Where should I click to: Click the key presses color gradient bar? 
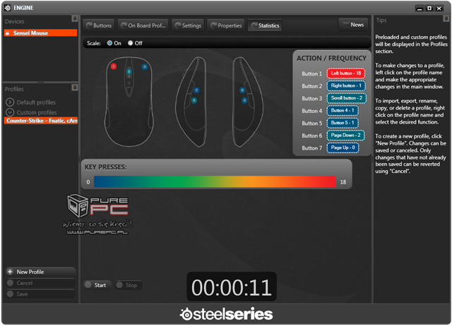click(x=215, y=182)
